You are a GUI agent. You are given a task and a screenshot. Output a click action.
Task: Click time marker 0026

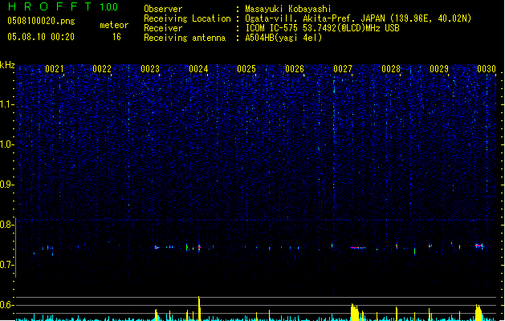click(295, 69)
